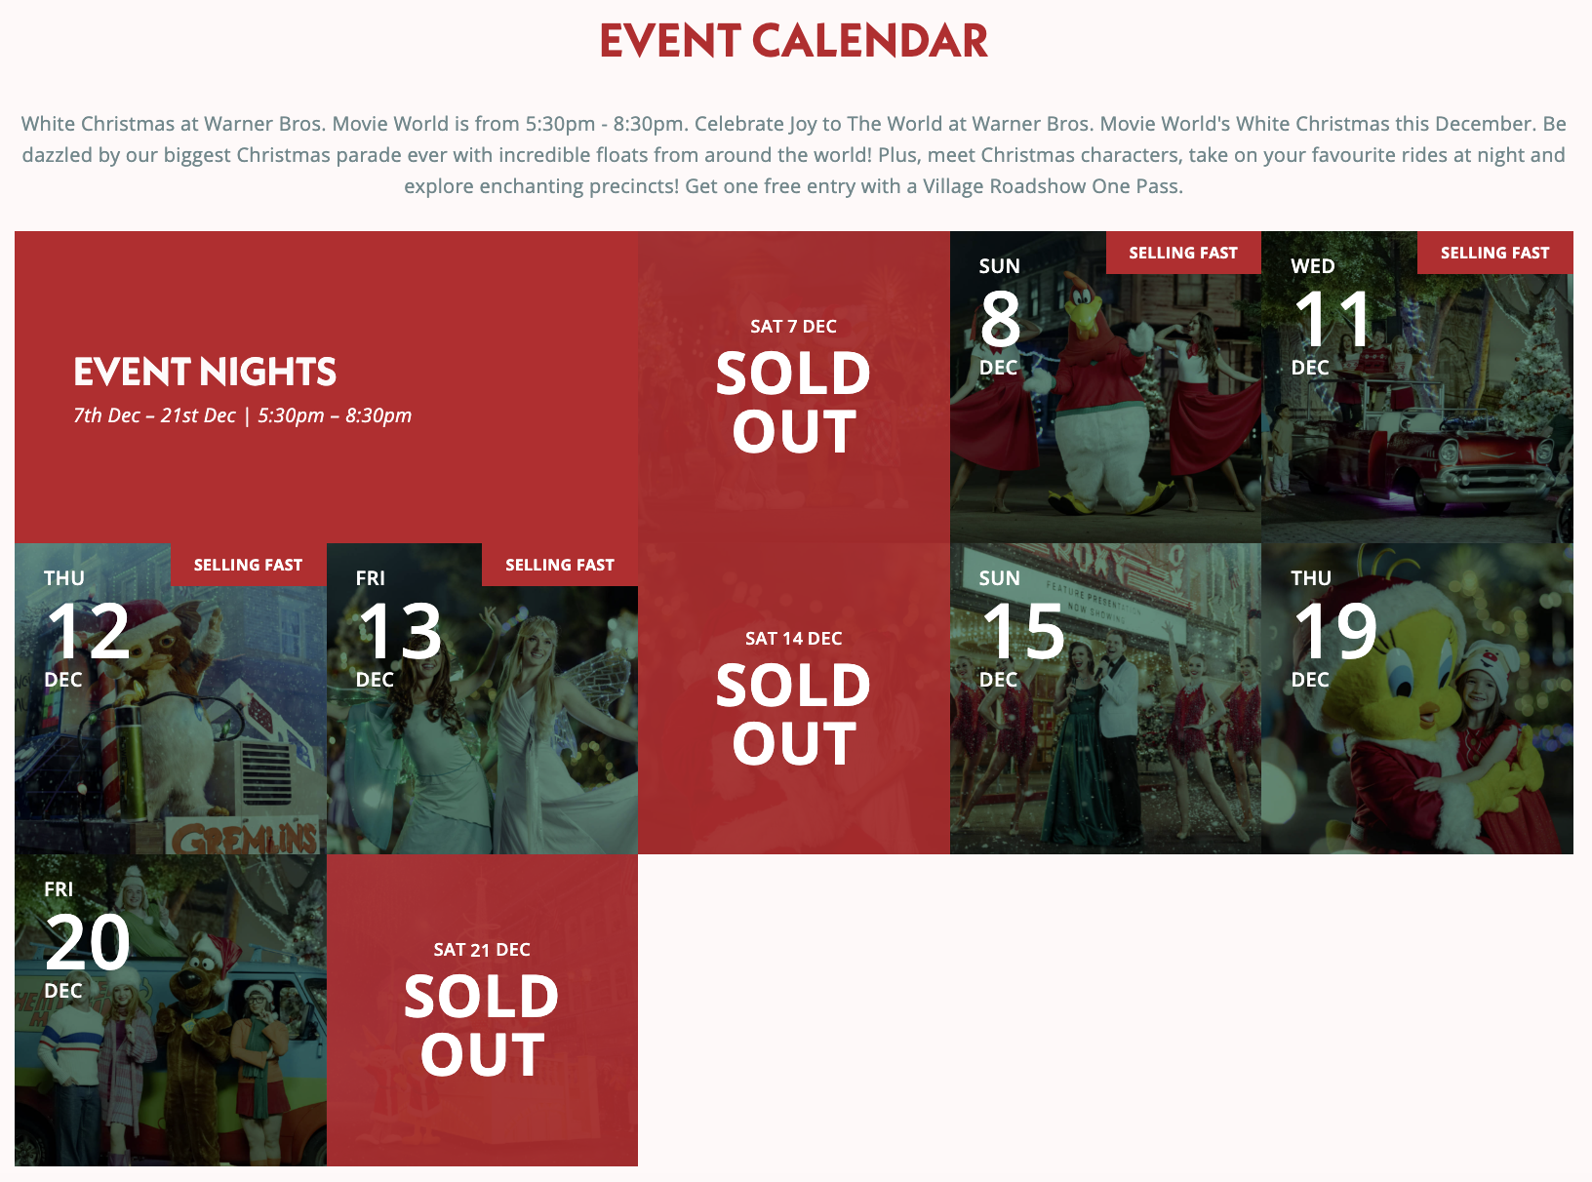Viewport: 1592px width, 1182px height.
Task: Click the White Christmas description paragraph
Action: (794, 155)
